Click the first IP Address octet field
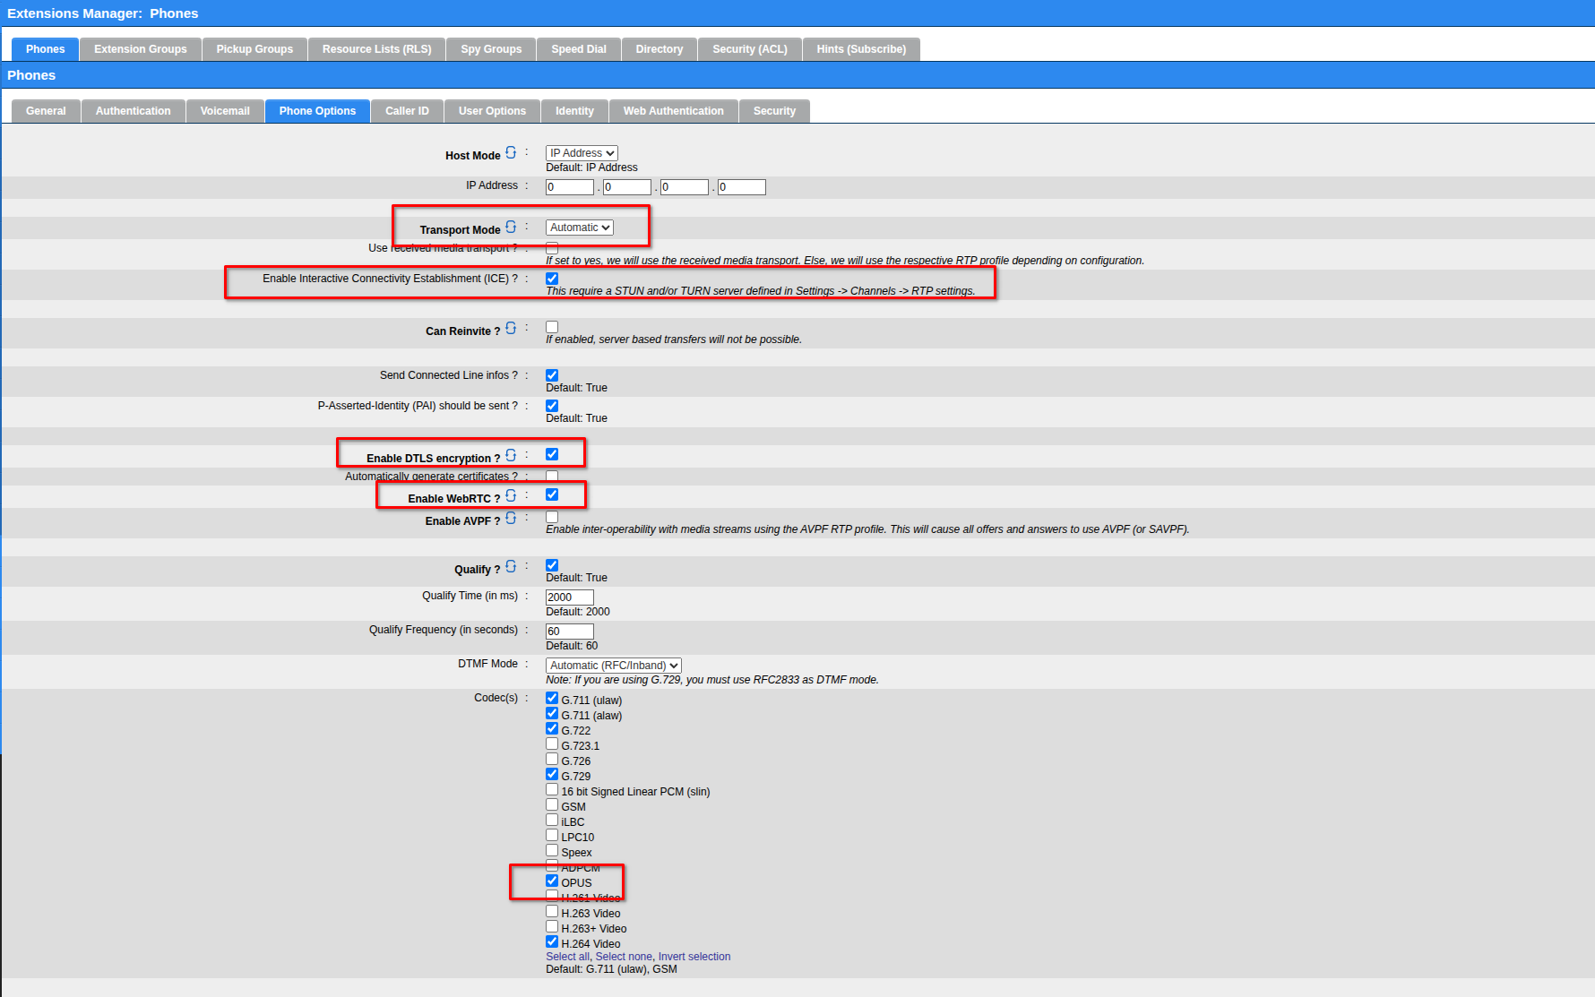This screenshot has width=1595, height=997. tap(570, 187)
